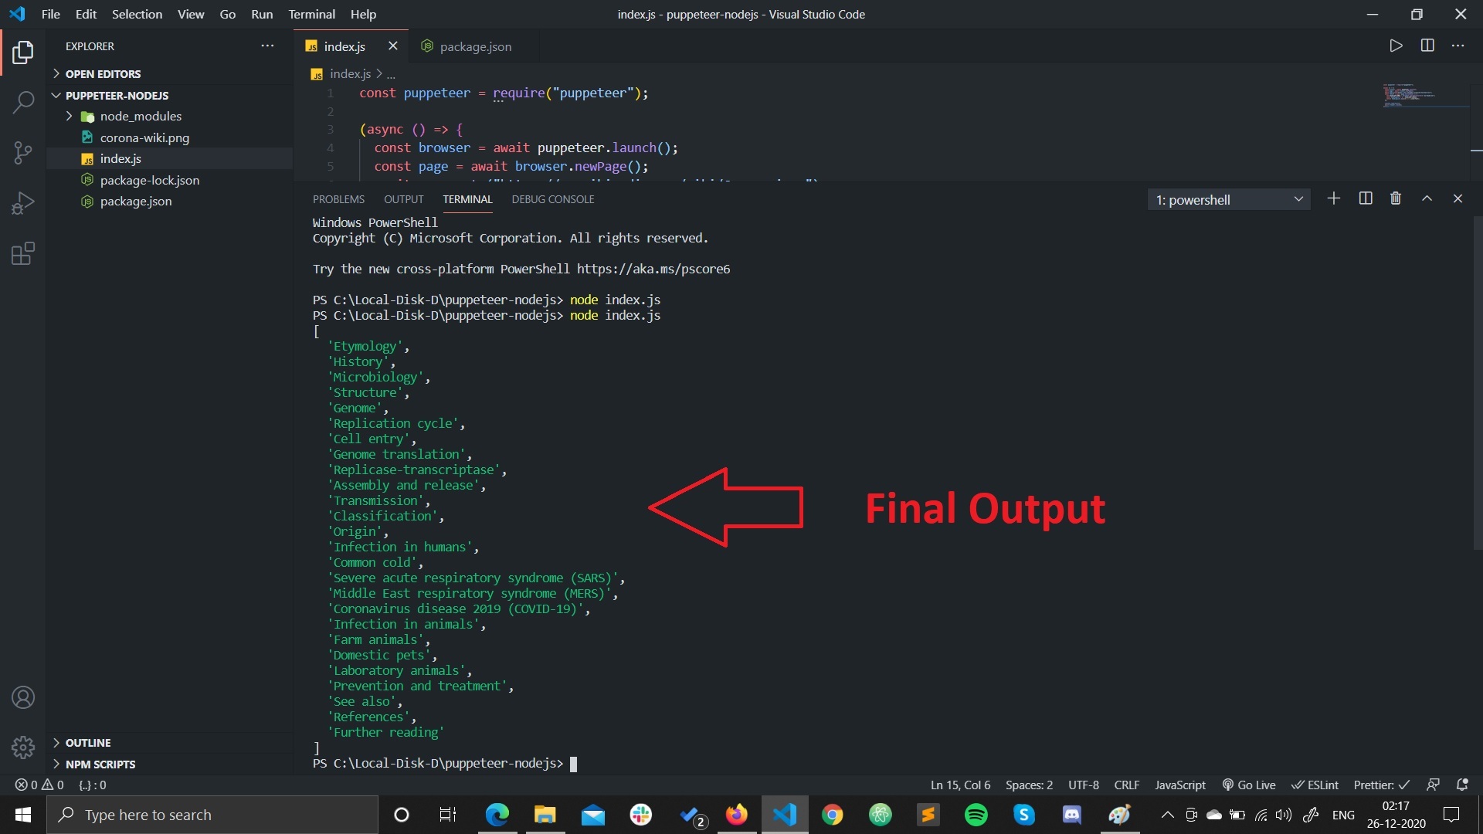Open Google Chrome from taskbar

tap(832, 815)
